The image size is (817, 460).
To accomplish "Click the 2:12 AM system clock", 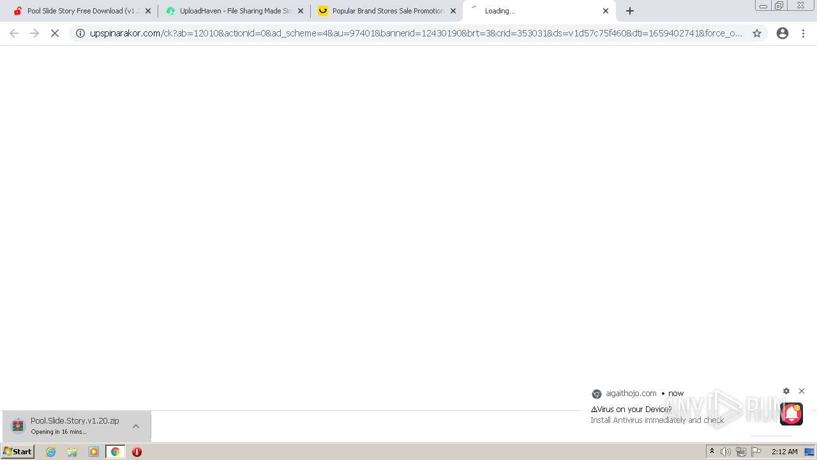I will [x=784, y=452].
